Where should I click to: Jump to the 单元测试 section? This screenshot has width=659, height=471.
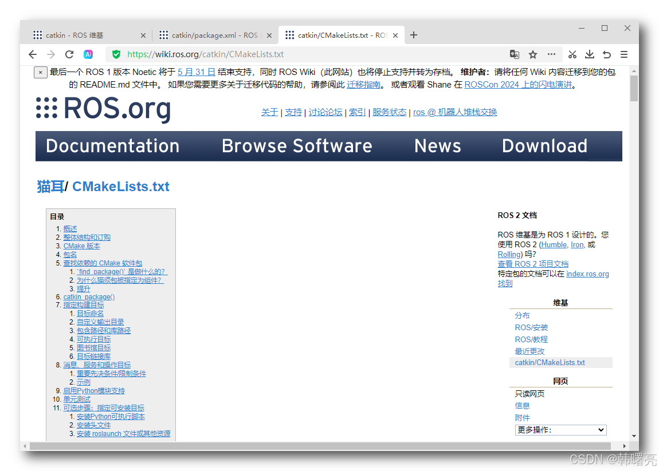click(x=77, y=399)
